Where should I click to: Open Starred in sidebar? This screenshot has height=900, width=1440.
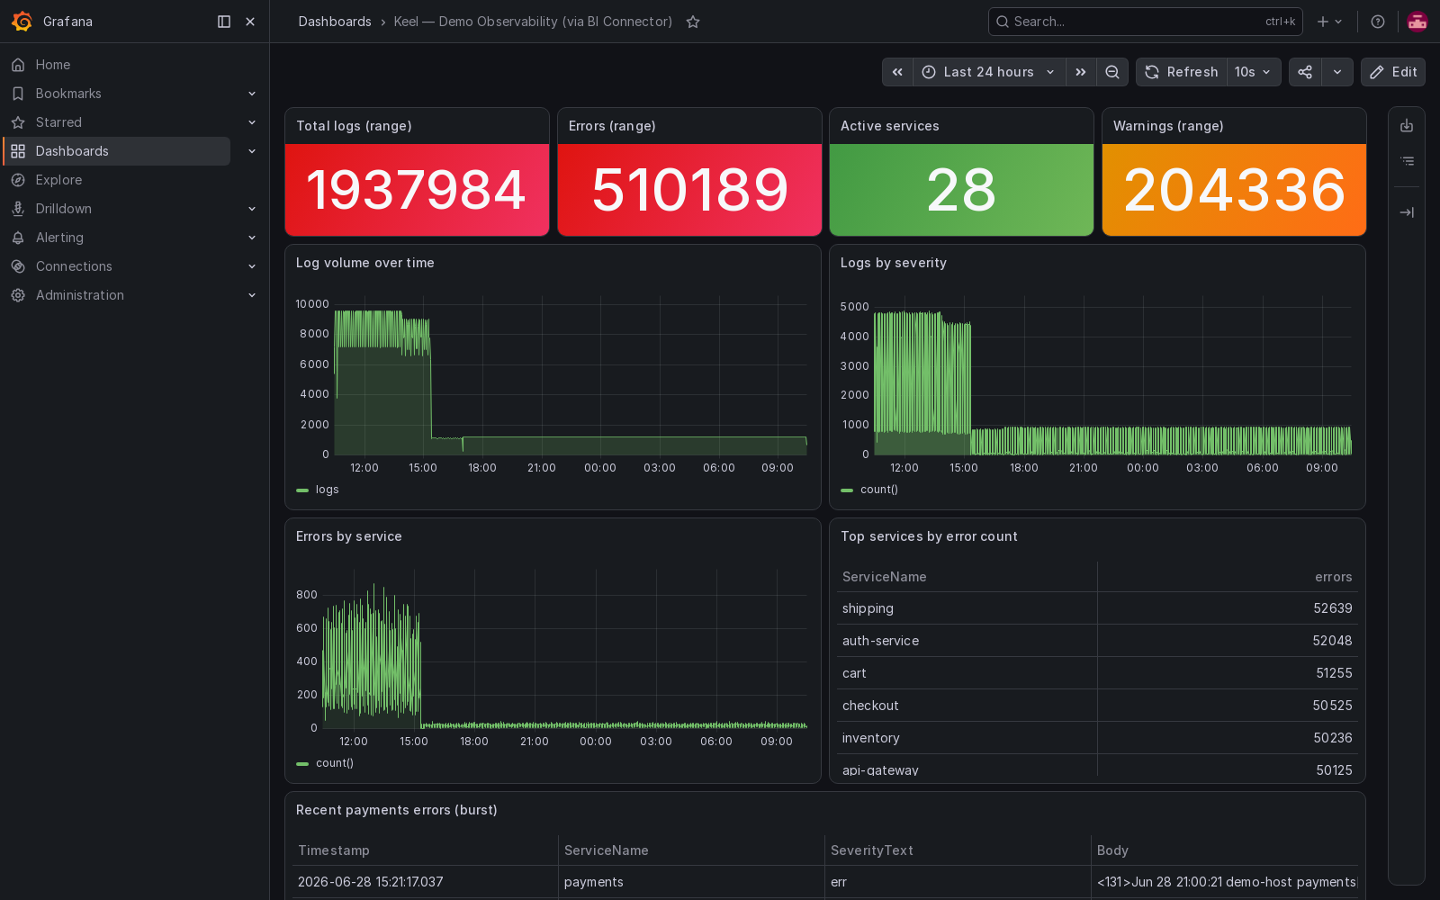coord(58,122)
